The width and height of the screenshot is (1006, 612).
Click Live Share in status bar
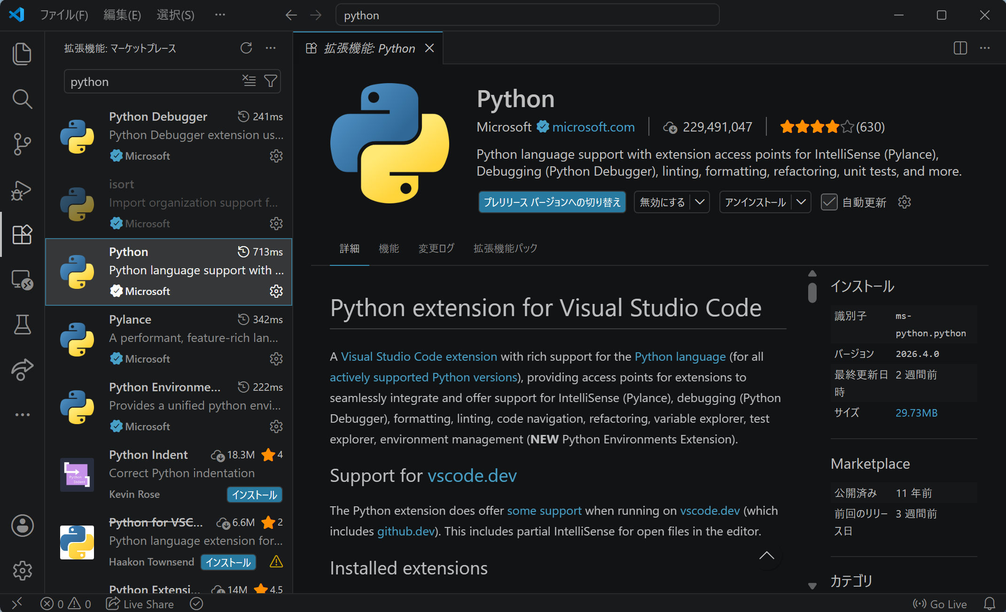tap(140, 604)
